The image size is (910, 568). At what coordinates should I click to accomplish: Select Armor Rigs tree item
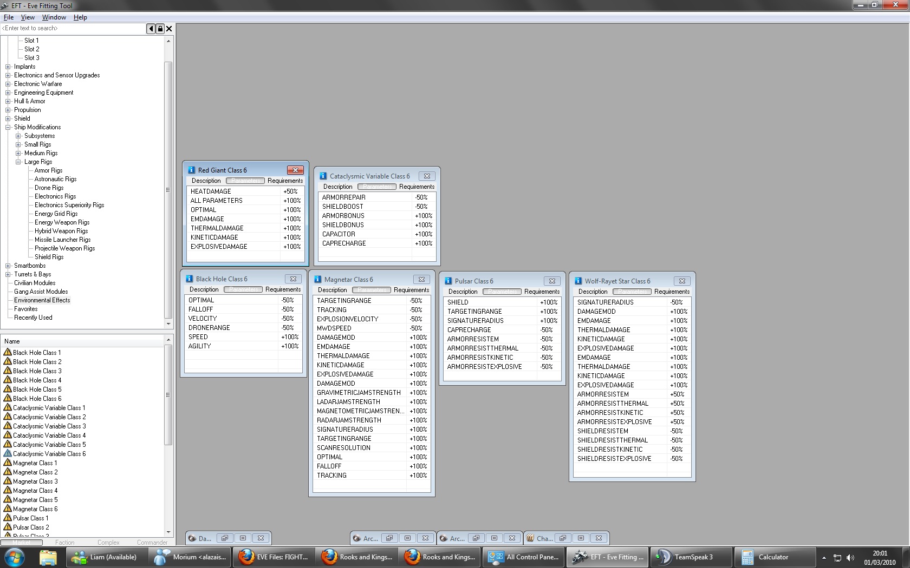tap(49, 170)
